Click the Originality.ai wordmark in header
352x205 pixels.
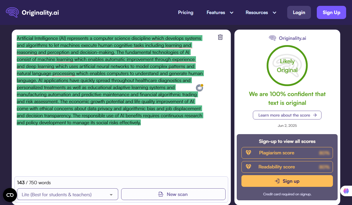(40, 13)
